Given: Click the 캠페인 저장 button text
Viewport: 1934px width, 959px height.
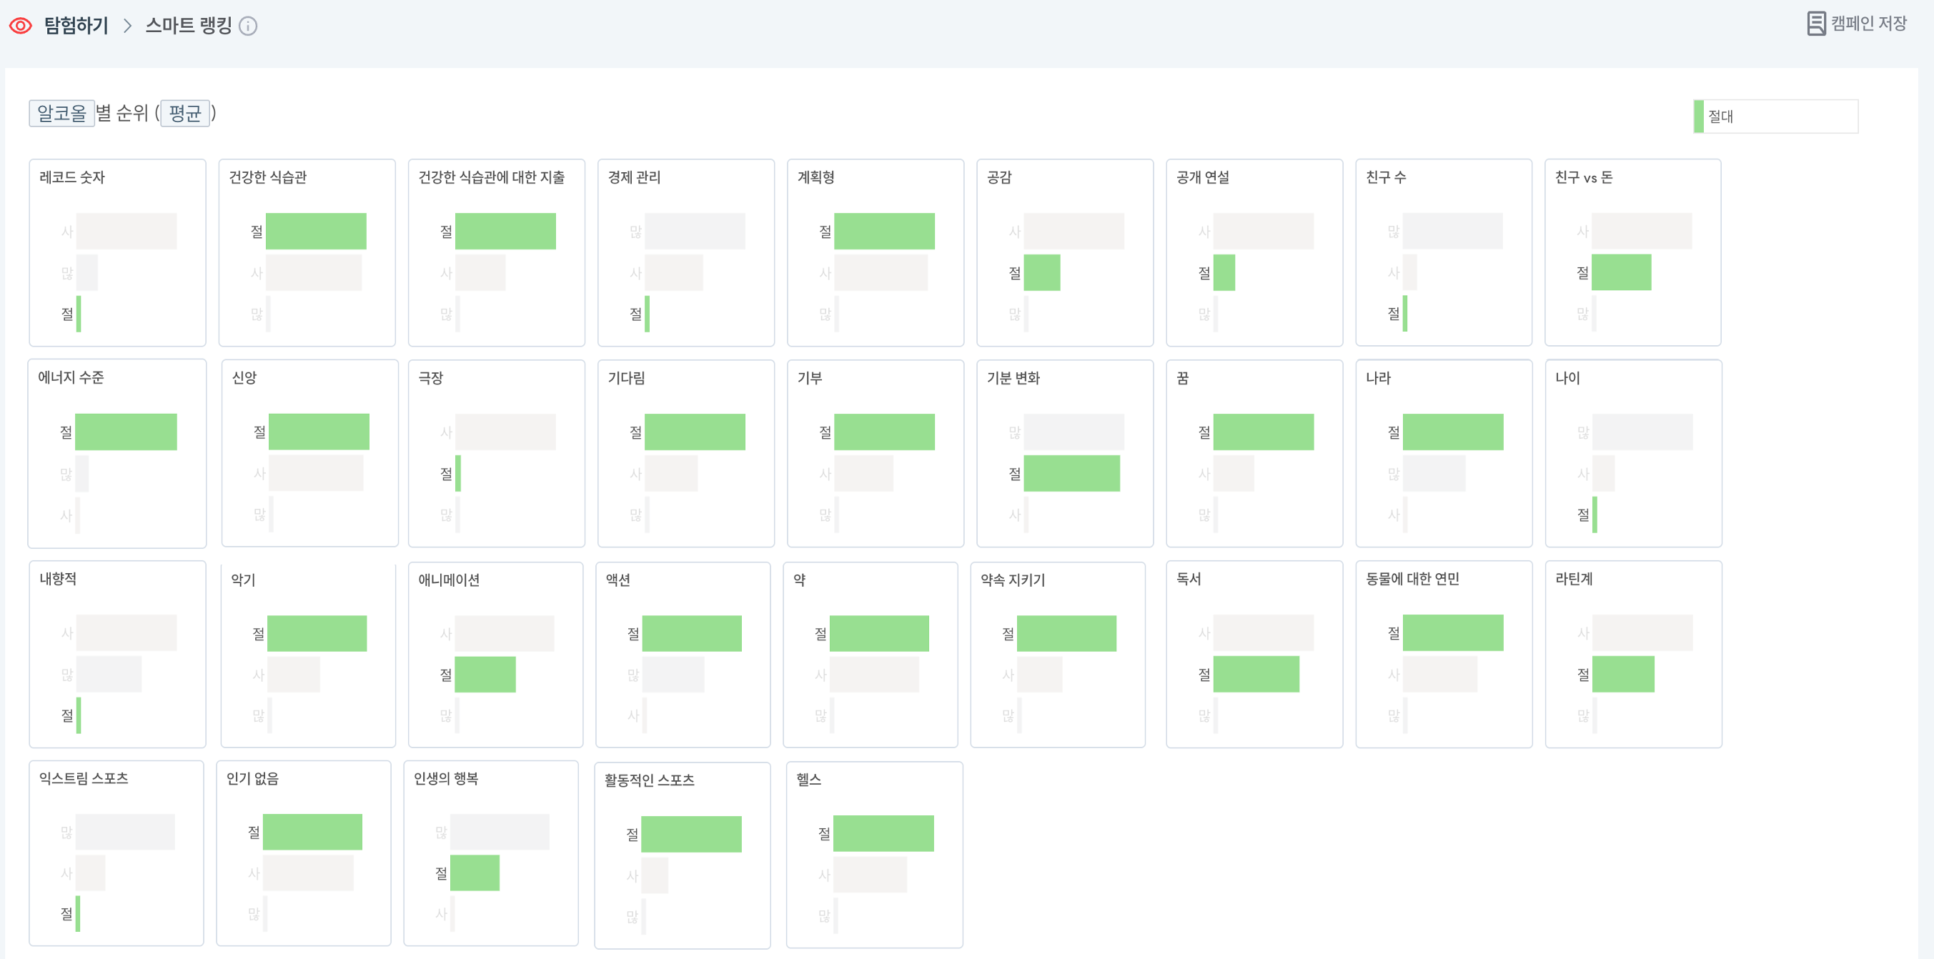Looking at the screenshot, I should [1868, 24].
